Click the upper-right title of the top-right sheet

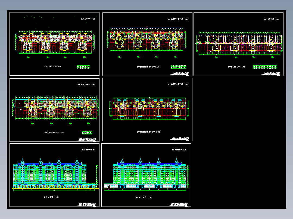coord(271,19)
